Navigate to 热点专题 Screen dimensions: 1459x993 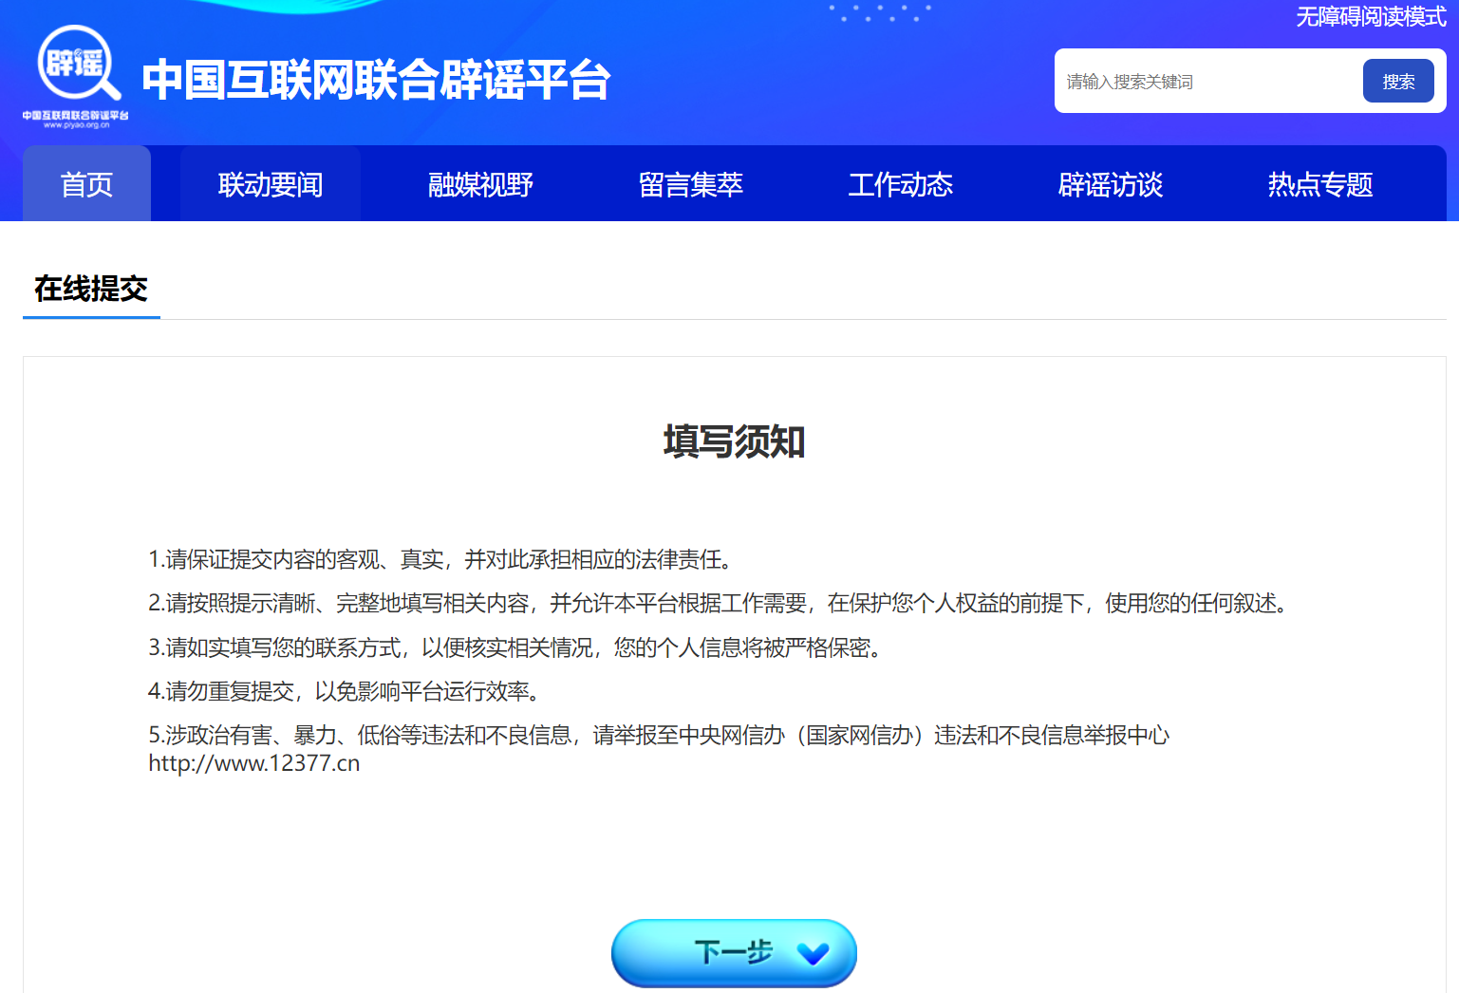[x=1319, y=184]
